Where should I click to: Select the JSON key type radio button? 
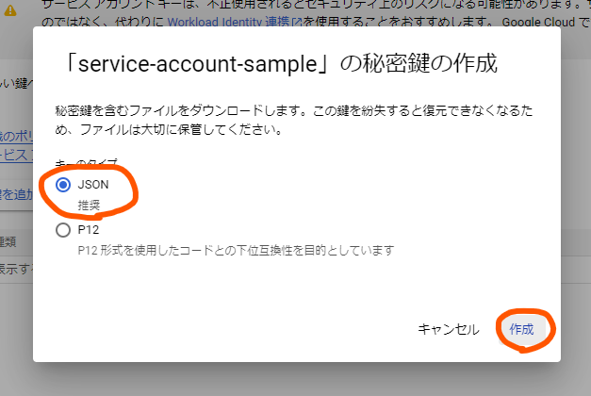(x=63, y=185)
